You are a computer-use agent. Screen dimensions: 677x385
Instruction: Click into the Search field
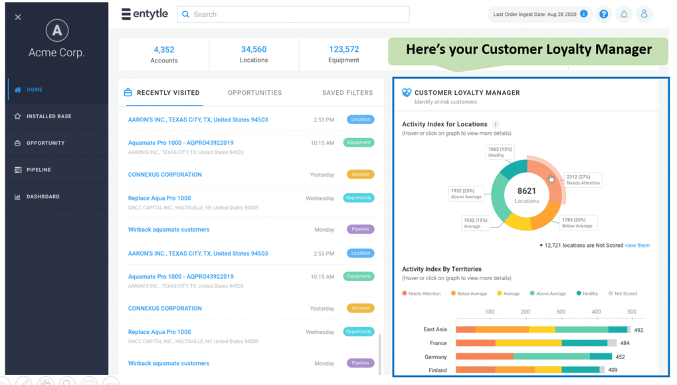click(293, 14)
